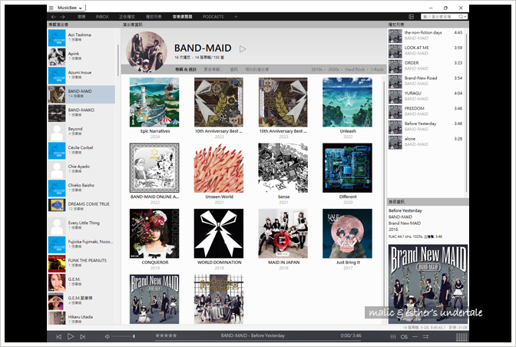Open the Just Bring It album cover
This screenshot has width=516, height=347.
[347, 233]
